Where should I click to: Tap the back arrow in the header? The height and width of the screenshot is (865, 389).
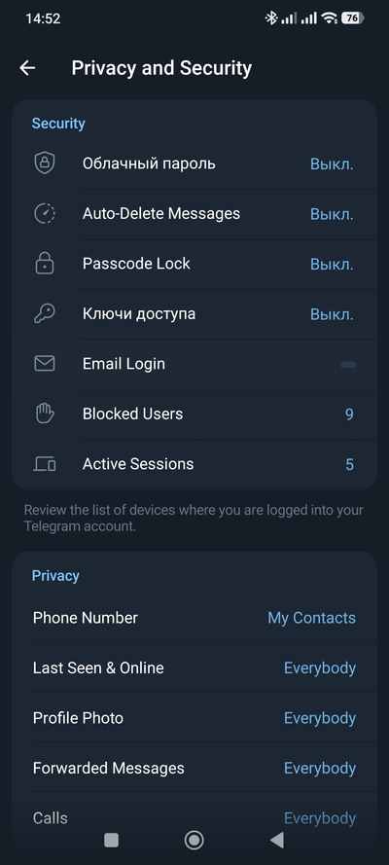click(x=27, y=68)
